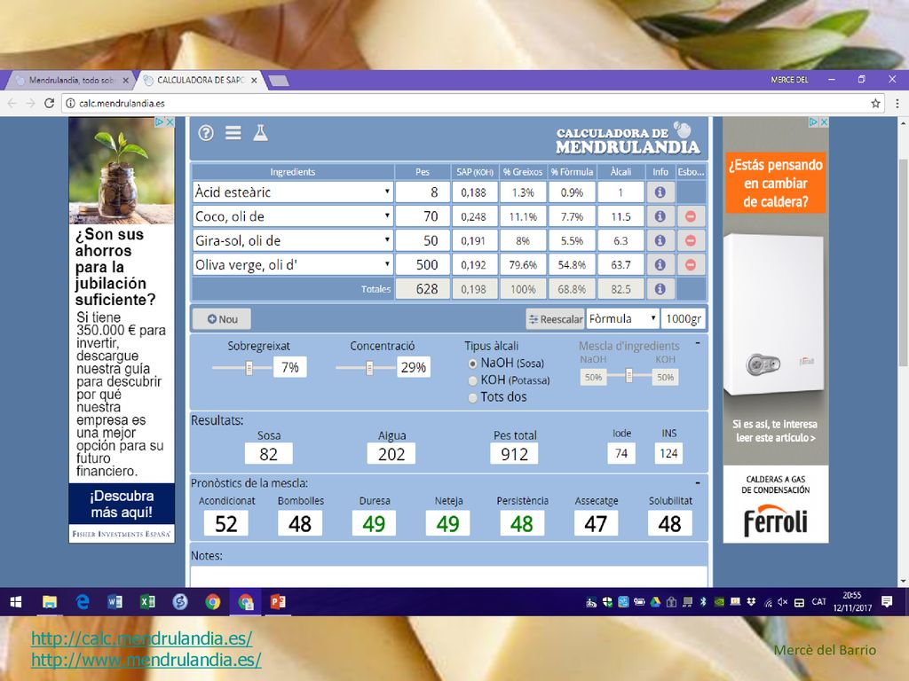This screenshot has width=909, height=681.
Task: Open a new browser tab
Action: click(279, 81)
